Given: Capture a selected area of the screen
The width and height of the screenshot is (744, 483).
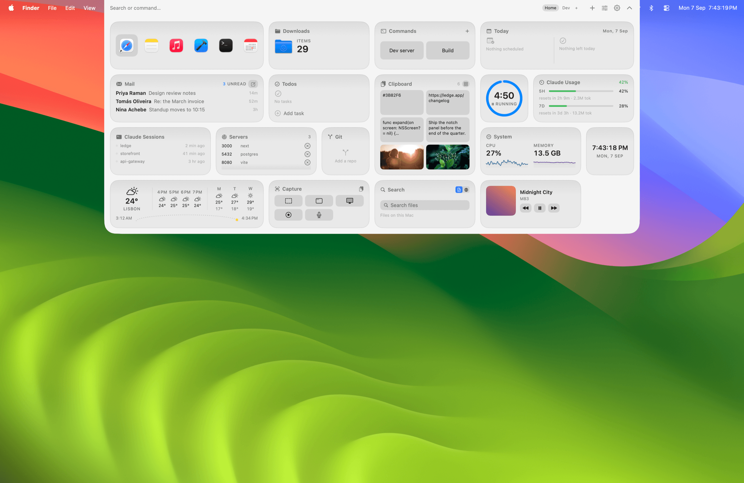Looking at the screenshot, I should pos(288,201).
